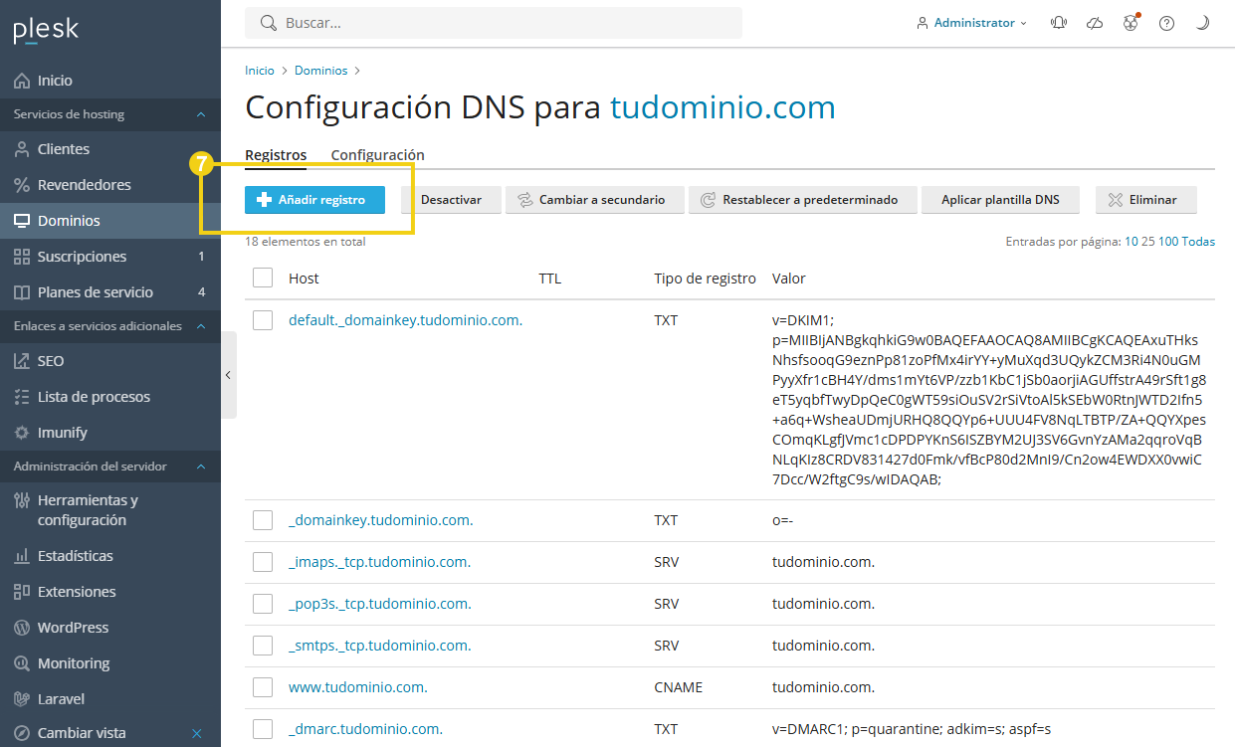This screenshot has height=747, width=1235.
Task: Toggle dark mode with the moon icon
Action: coord(1202,22)
